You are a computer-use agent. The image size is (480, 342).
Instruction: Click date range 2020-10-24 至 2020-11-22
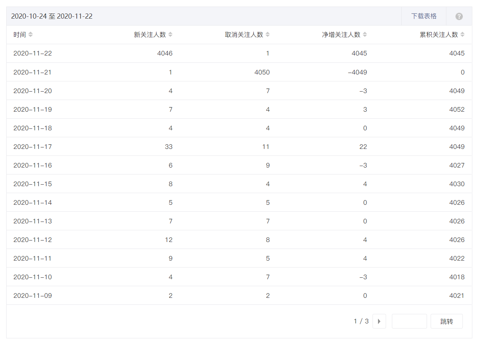(52, 16)
